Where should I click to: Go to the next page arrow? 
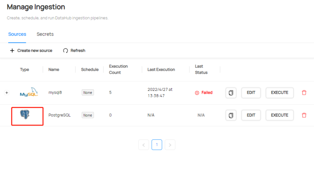(170, 145)
